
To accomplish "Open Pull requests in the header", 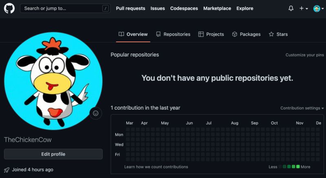I will pyautogui.click(x=130, y=9).
